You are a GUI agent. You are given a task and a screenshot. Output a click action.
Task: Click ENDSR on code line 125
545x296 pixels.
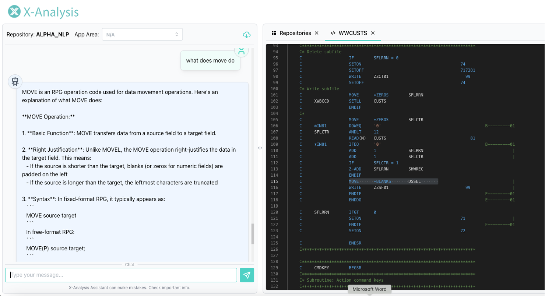tap(355, 243)
